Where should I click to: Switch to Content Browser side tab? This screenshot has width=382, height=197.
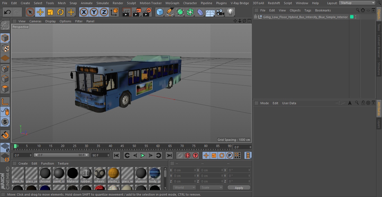pyautogui.click(x=379, y=46)
